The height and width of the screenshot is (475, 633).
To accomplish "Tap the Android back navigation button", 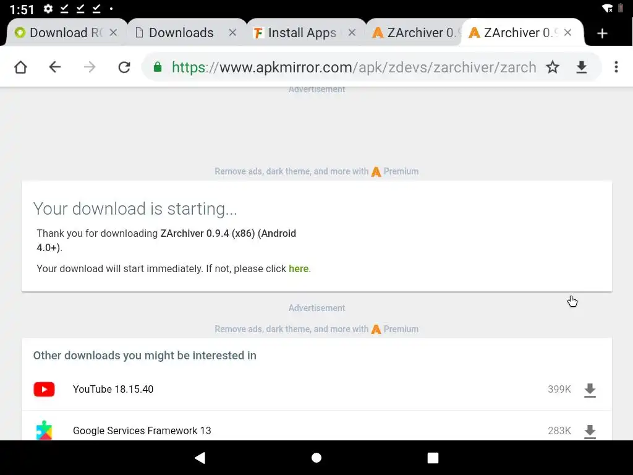I will 200,458.
